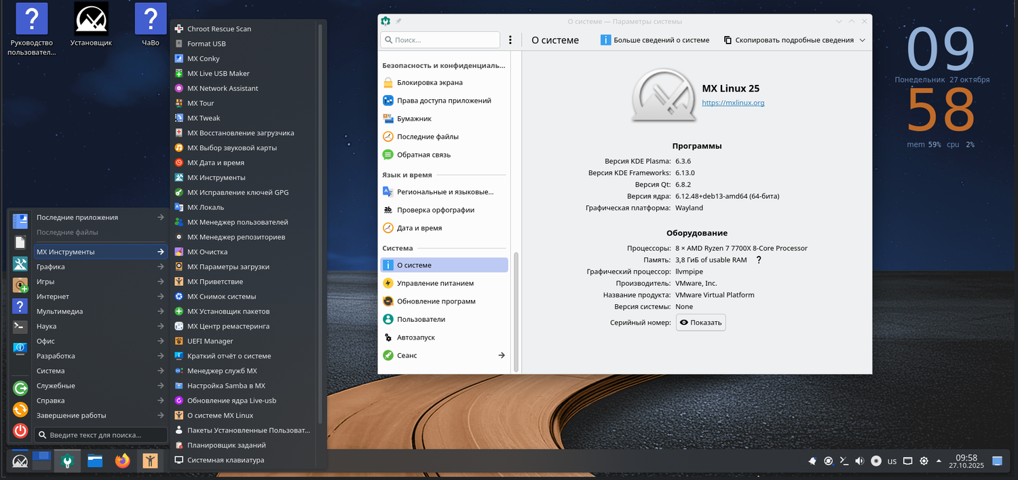Open MX Приветствие from menu list
This screenshot has height=480, width=1018.
pyautogui.click(x=244, y=282)
